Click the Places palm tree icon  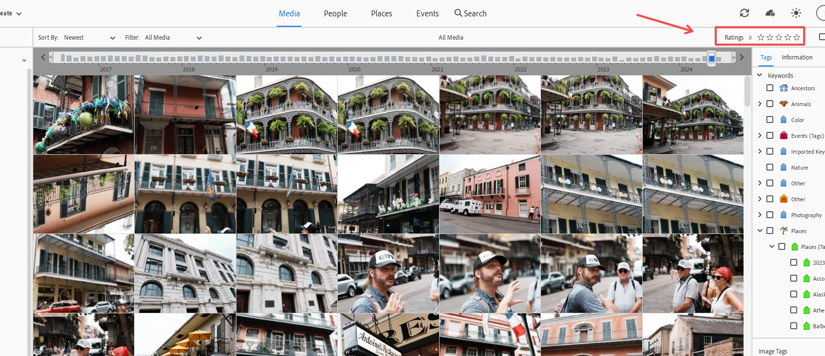point(784,231)
